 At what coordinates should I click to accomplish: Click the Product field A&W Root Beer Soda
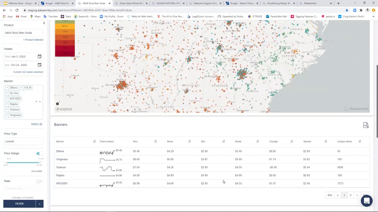coord(23,33)
